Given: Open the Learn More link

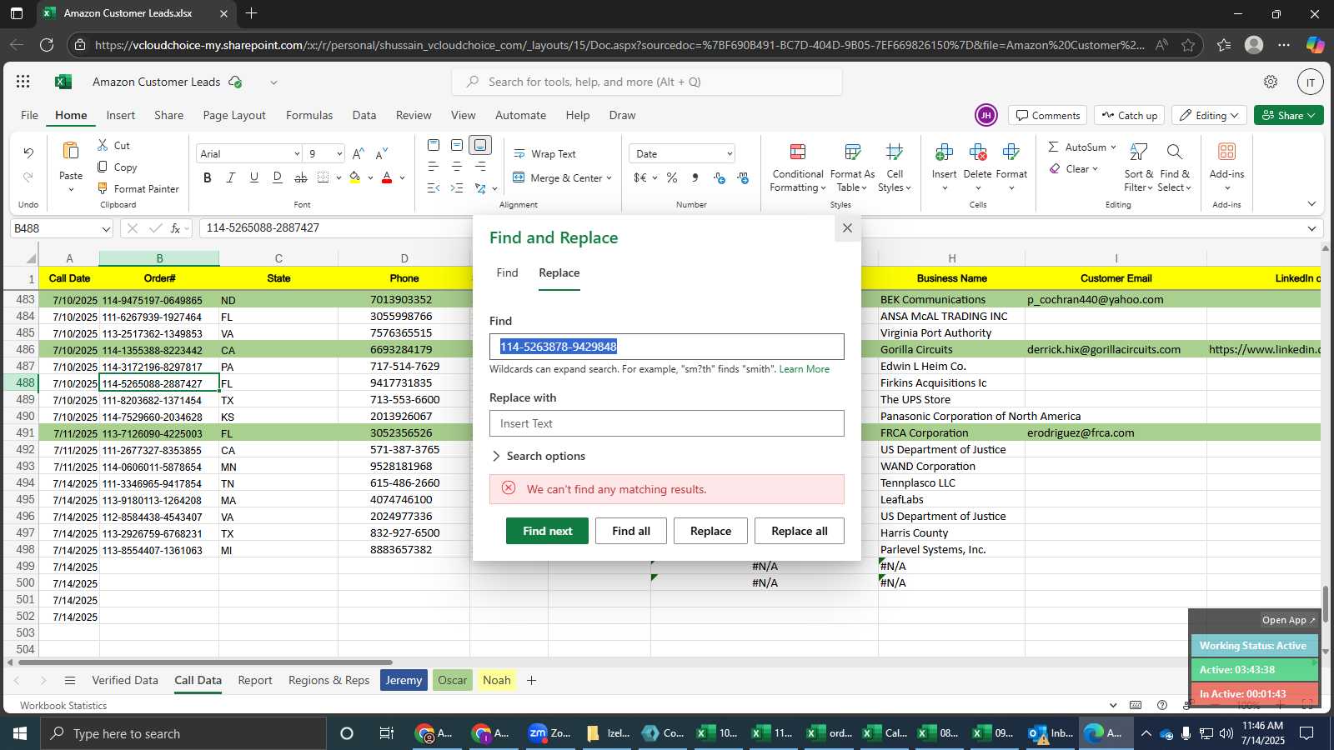Looking at the screenshot, I should pyautogui.click(x=805, y=369).
